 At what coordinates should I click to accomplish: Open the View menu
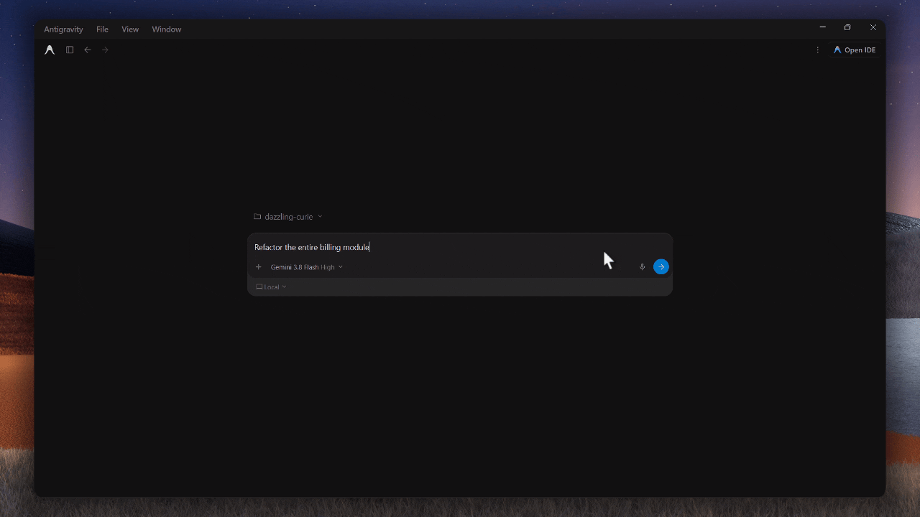(x=130, y=29)
